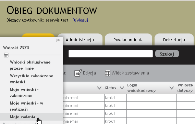Image resolution: width=195 pixels, height=124 pixels.
Task: Click the grid icon under Wnioski ZSZO
Action: (x=6, y=55)
